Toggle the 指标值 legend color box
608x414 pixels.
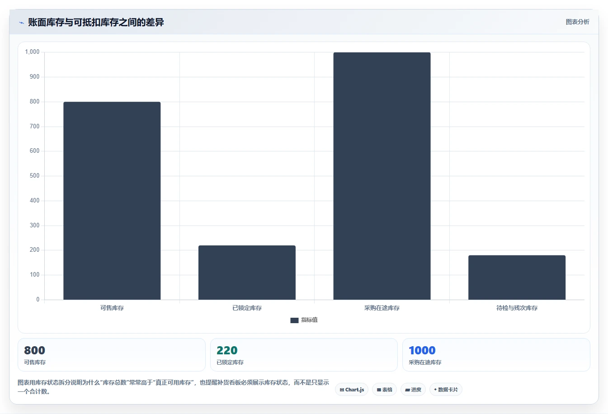click(x=294, y=320)
